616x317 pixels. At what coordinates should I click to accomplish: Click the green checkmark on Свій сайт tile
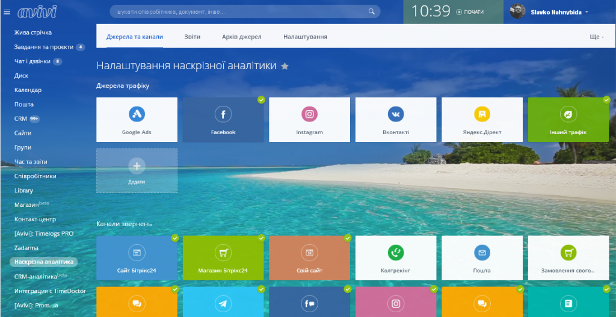347,238
